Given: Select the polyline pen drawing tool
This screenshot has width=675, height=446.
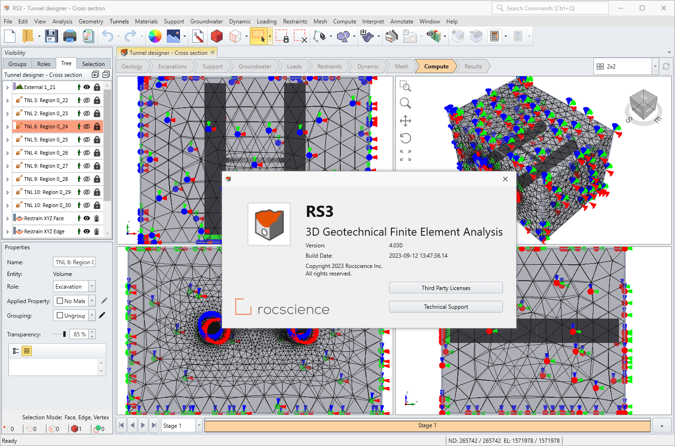Looking at the screenshot, I should (319, 36).
